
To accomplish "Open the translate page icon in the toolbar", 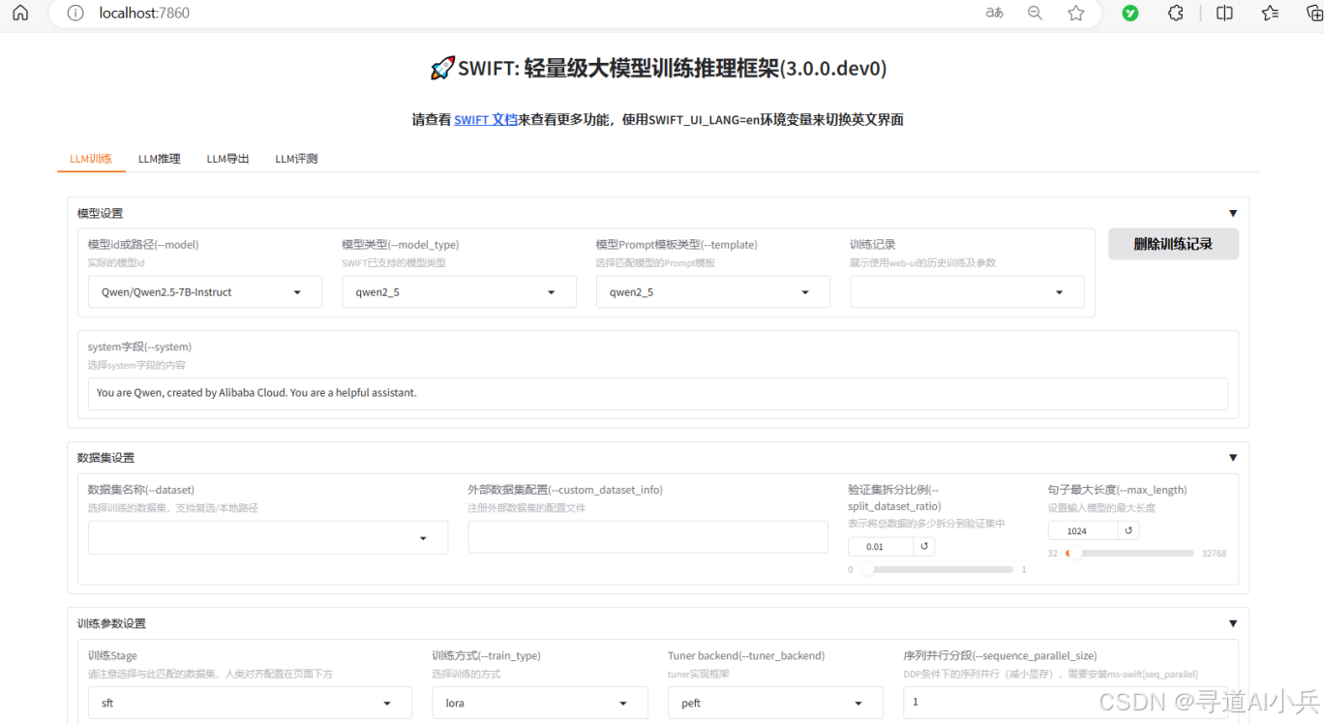I will pos(994,13).
